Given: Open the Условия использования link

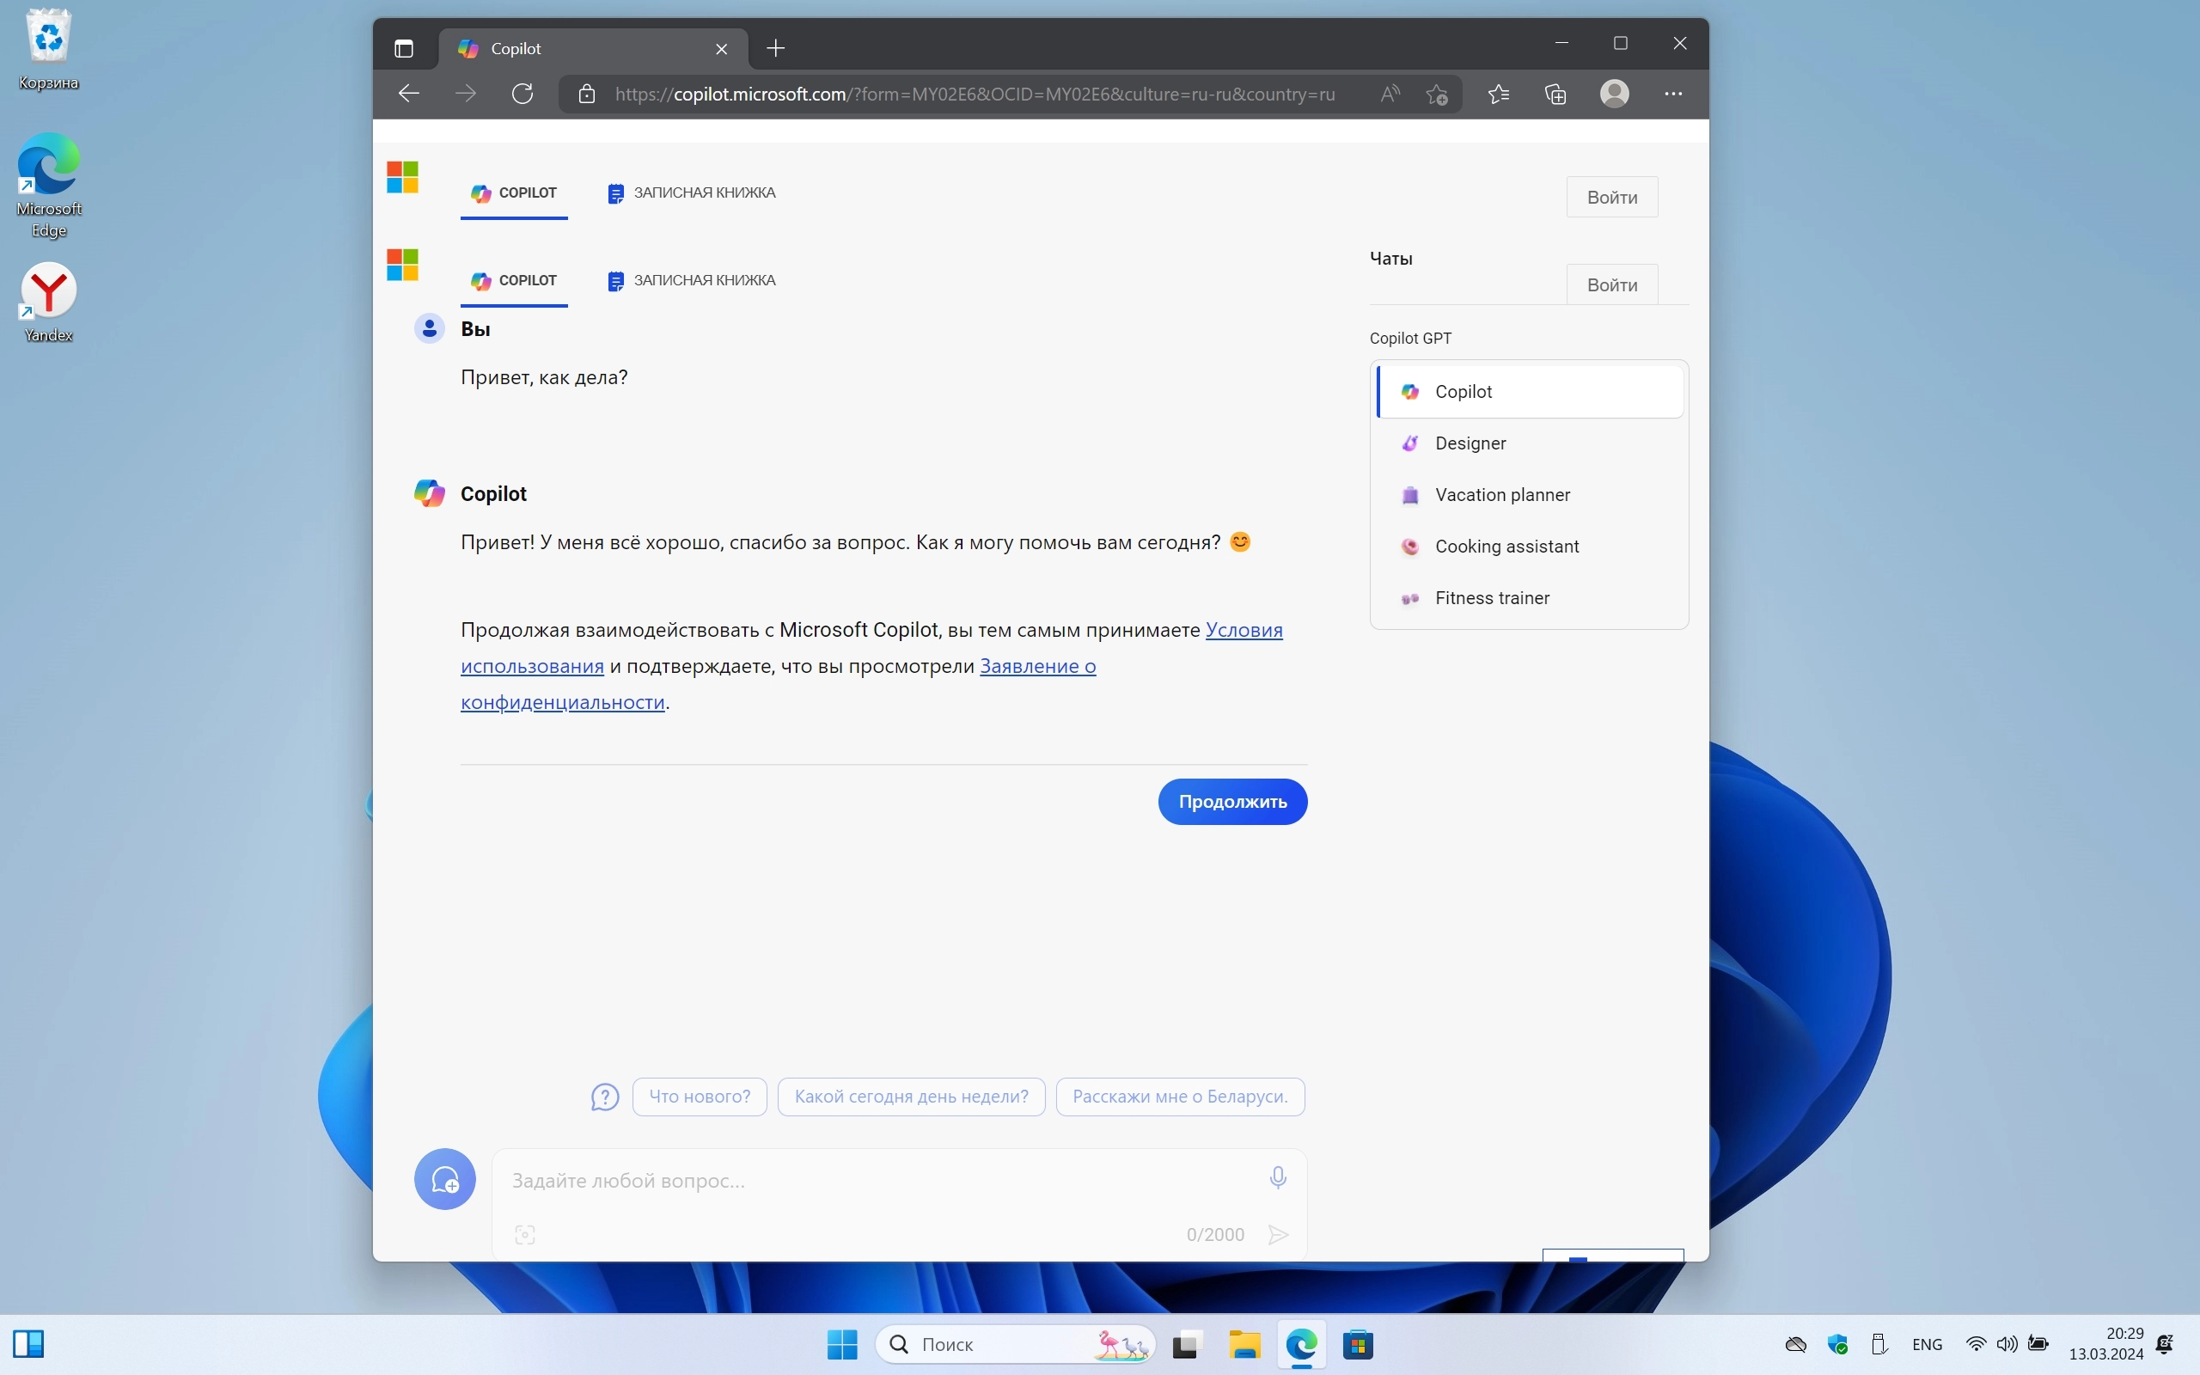Looking at the screenshot, I should coord(1243,630).
